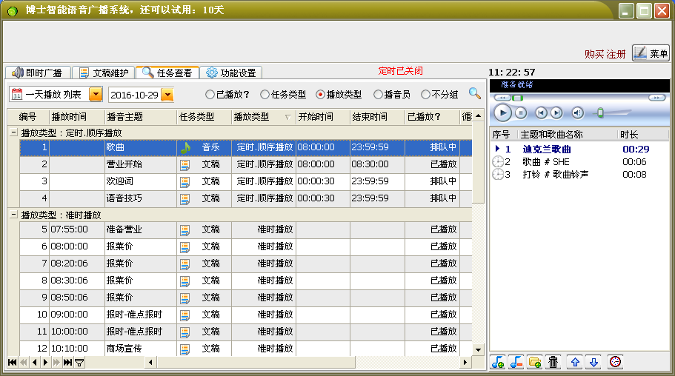Open the 一天播放 列表 dropdown arrow
675x376 pixels.
tap(96, 94)
